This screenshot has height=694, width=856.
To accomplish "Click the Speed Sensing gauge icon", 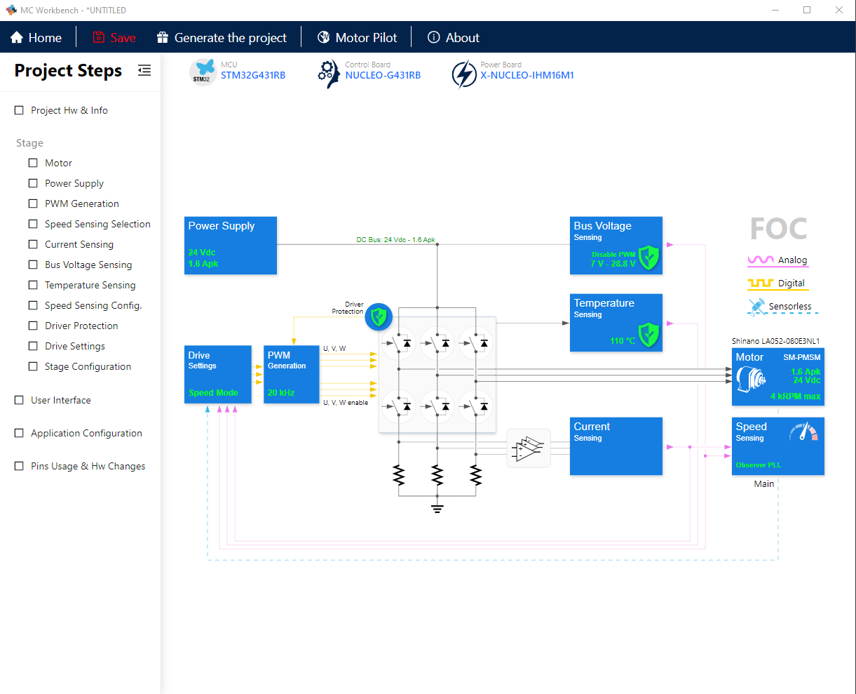I will 803,431.
